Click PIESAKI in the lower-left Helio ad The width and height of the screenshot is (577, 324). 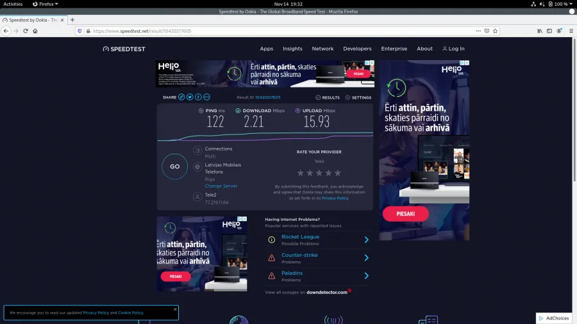click(x=176, y=276)
